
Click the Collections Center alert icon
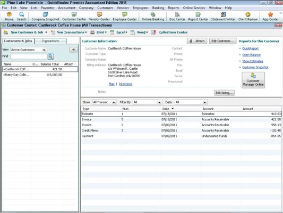pos(153,32)
